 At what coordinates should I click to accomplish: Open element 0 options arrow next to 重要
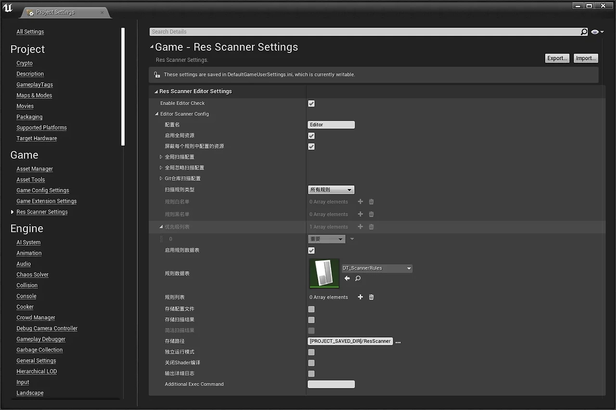352,239
